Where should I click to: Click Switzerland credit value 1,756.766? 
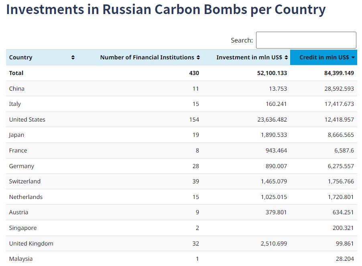click(x=341, y=181)
